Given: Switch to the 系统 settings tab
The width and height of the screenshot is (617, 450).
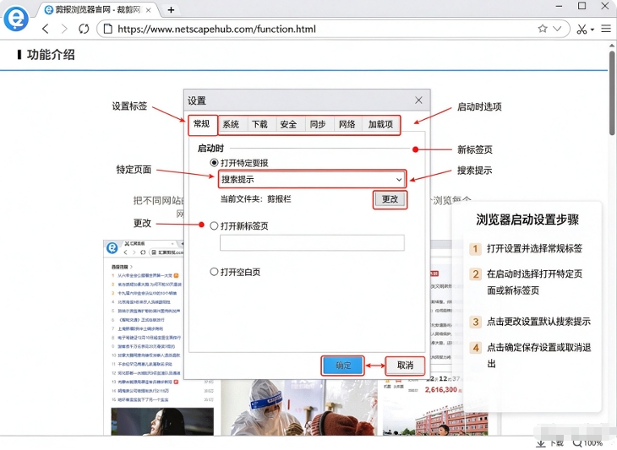Looking at the screenshot, I should tap(231, 125).
